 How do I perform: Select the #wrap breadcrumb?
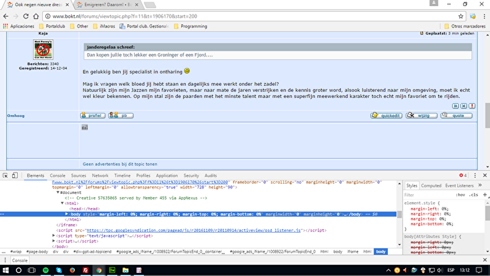coord(16,252)
